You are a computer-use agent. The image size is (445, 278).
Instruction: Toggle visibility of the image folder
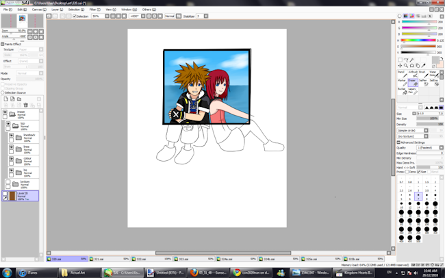[x=5, y=112]
